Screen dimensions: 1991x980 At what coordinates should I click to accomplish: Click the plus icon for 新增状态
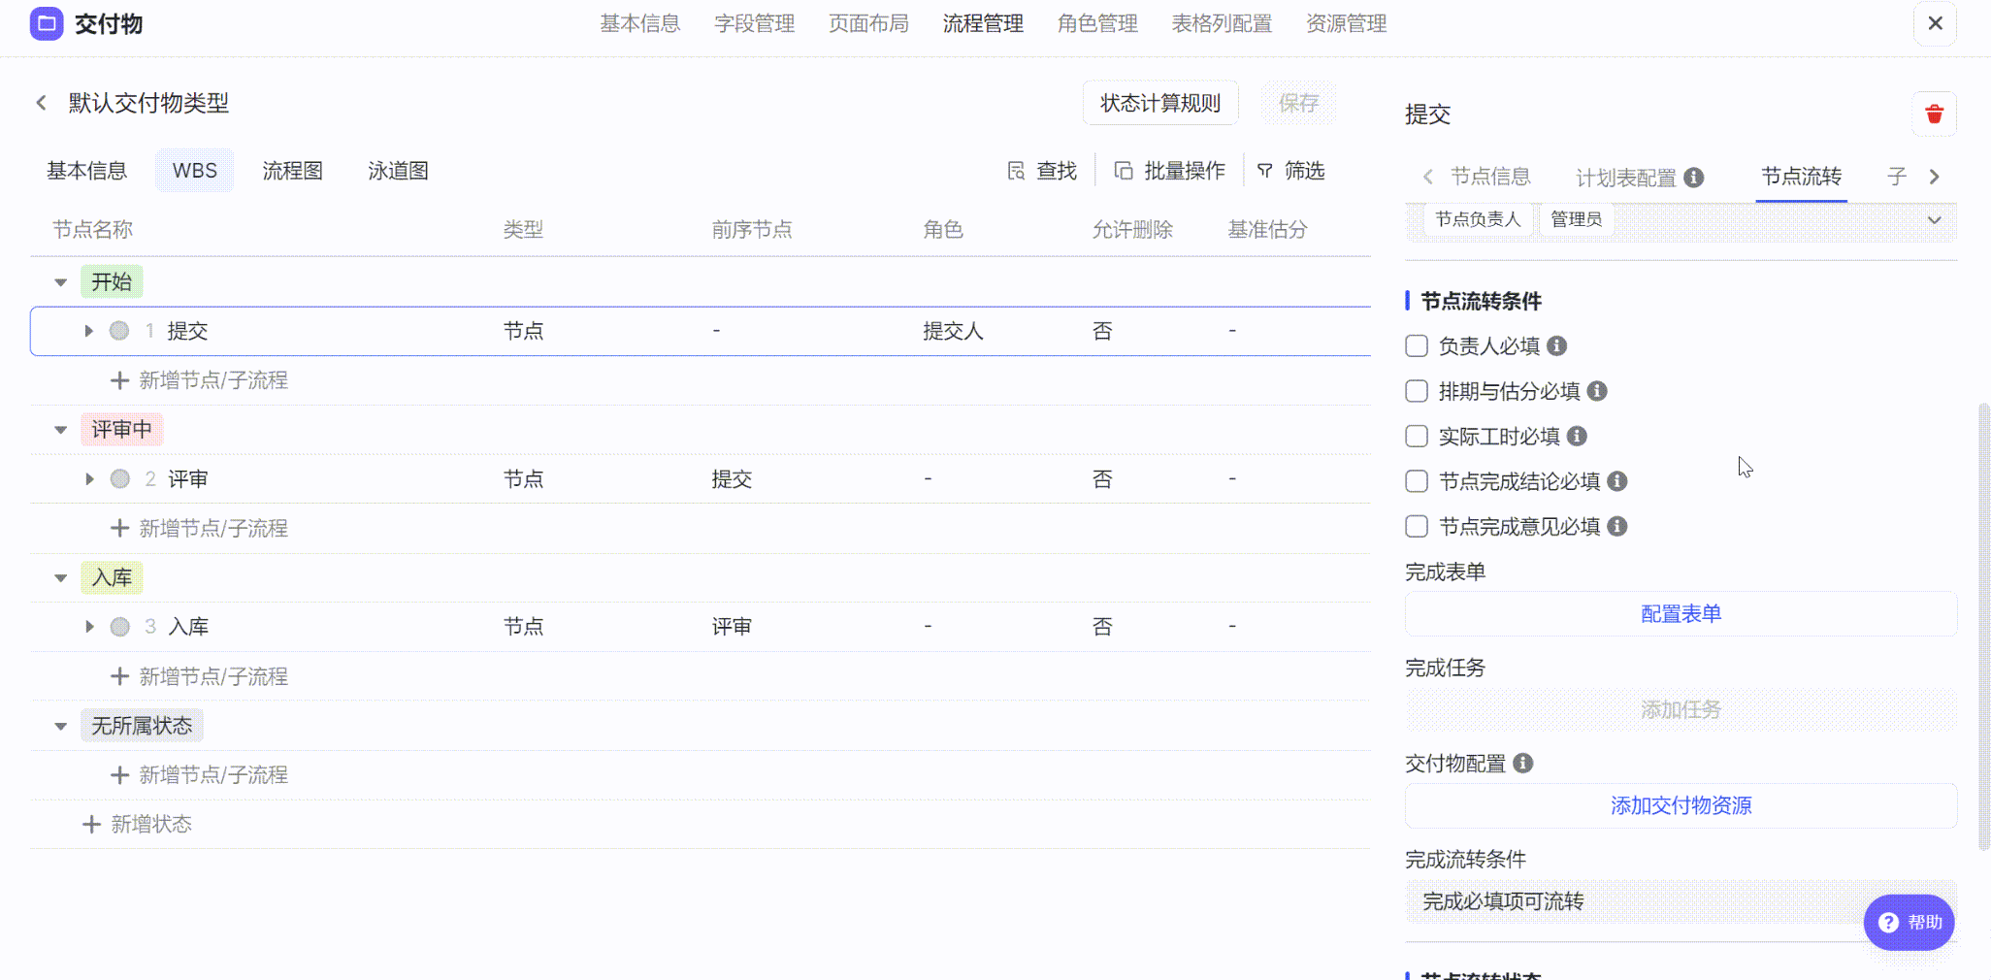tap(91, 825)
